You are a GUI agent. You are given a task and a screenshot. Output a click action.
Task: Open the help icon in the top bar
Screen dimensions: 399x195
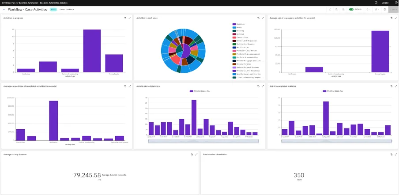(x=376, y=3)
